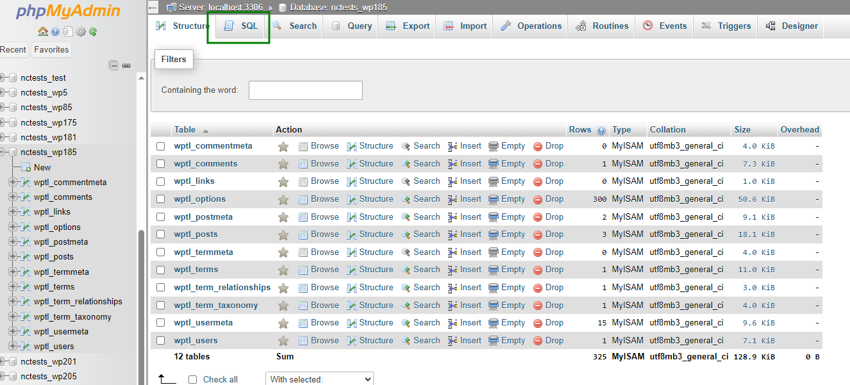This screenshot has height=385, width=850.
Task: Expand wptl_comments in the navigation tree
Action: coord(12,197)
